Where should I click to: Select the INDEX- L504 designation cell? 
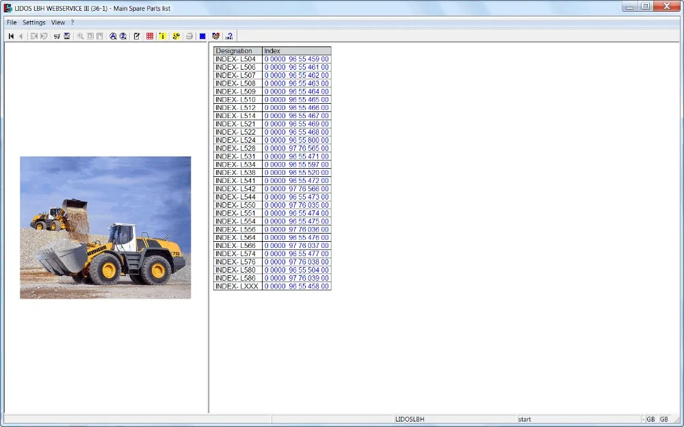pyautogui.click(x=238, y=59)
